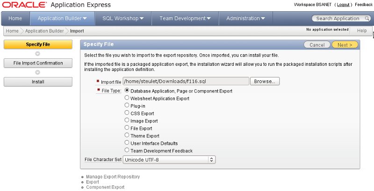Screen dimensions: 374x191
Task: Open the SQL Workshop dropdown menu
Action: [123, 19]
